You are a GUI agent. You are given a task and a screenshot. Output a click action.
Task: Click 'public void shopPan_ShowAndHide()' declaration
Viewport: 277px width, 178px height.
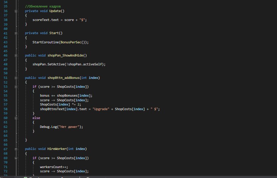pyautogui.click(x=56, y=55)
